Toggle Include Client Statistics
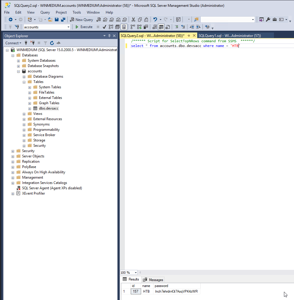This screenshot has height=300, width=294. coord(146,27)
